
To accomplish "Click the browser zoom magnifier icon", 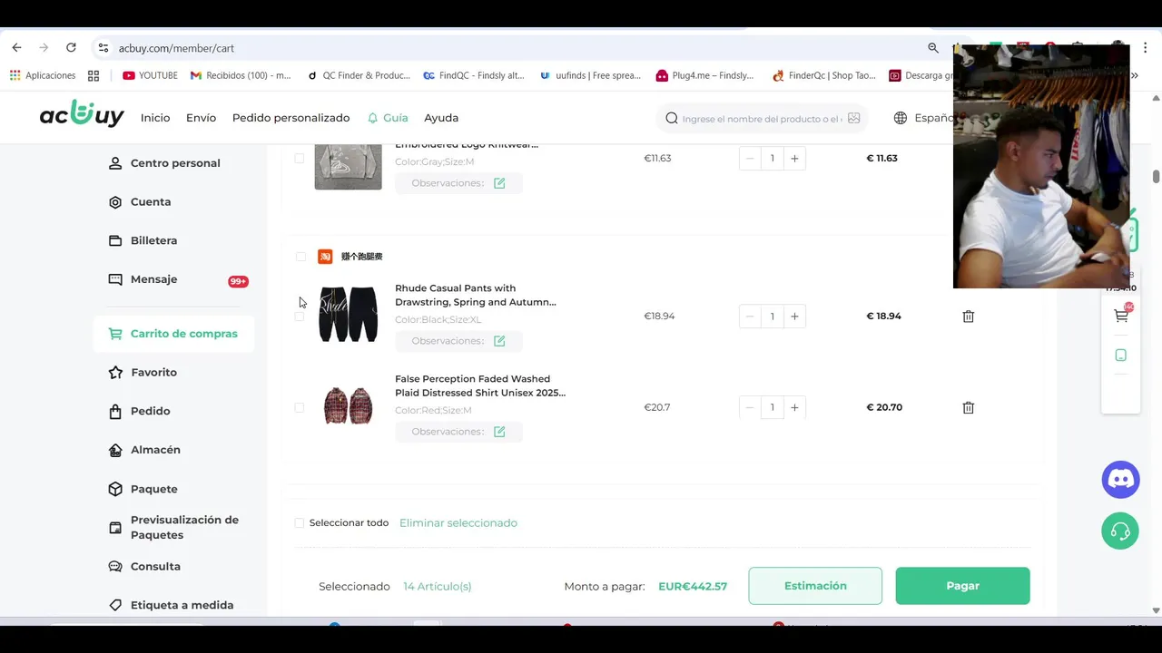I will click(933, 48).
